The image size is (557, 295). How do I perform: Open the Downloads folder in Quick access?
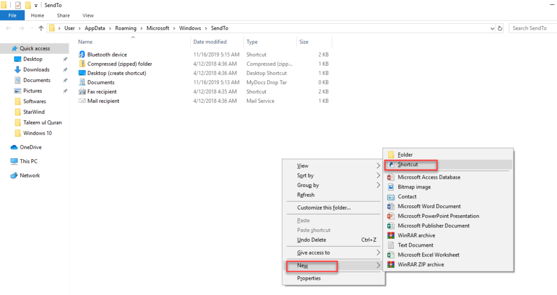tap(36, 70)
